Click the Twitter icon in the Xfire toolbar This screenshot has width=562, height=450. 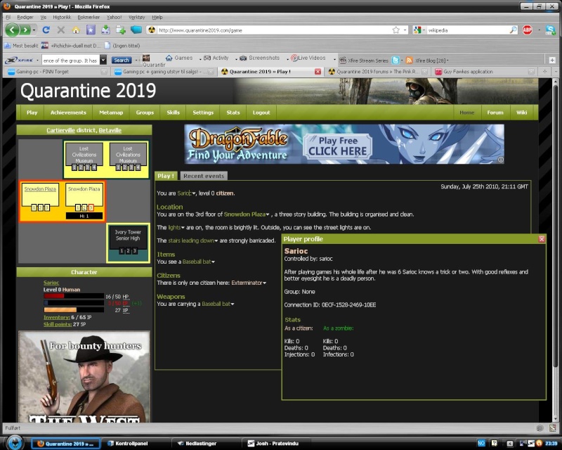coord(396,60)
